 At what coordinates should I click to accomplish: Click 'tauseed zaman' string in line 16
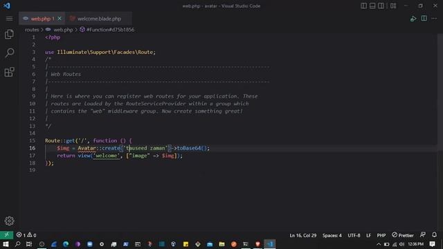point(145,148)
